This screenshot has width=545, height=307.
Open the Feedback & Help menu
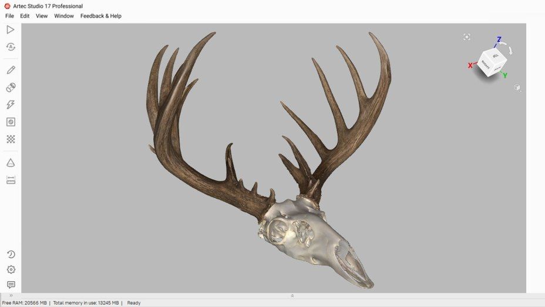tap(101, 16)
